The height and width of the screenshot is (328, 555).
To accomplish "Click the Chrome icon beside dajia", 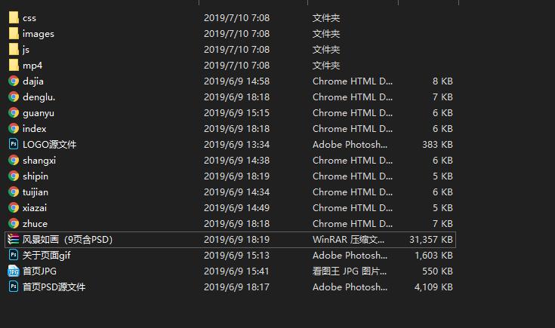I will tap(14, 81).
